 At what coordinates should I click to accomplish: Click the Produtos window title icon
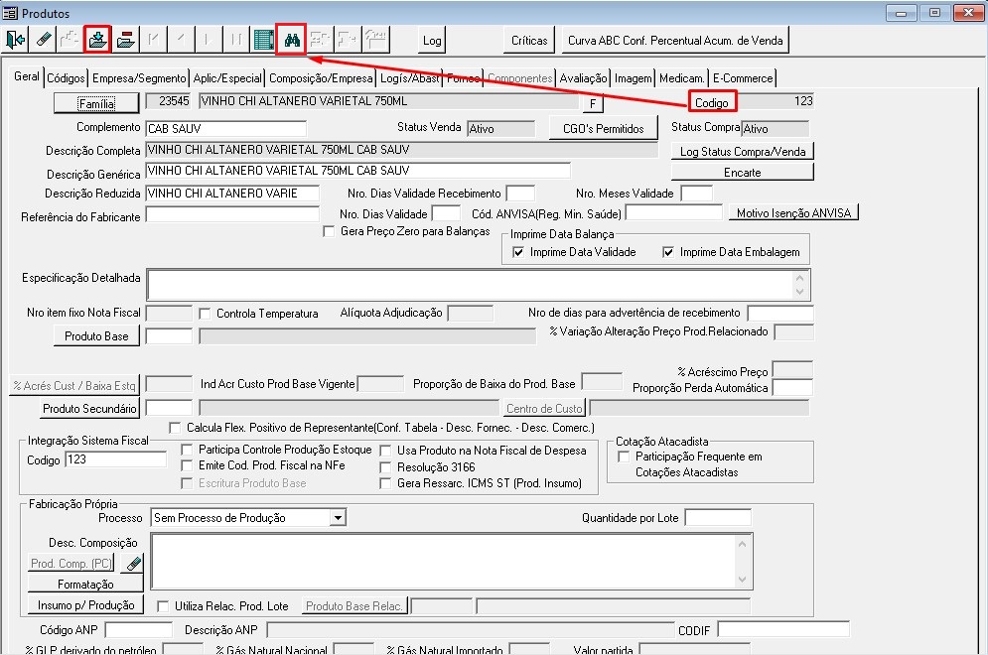(x=10, y=13)
